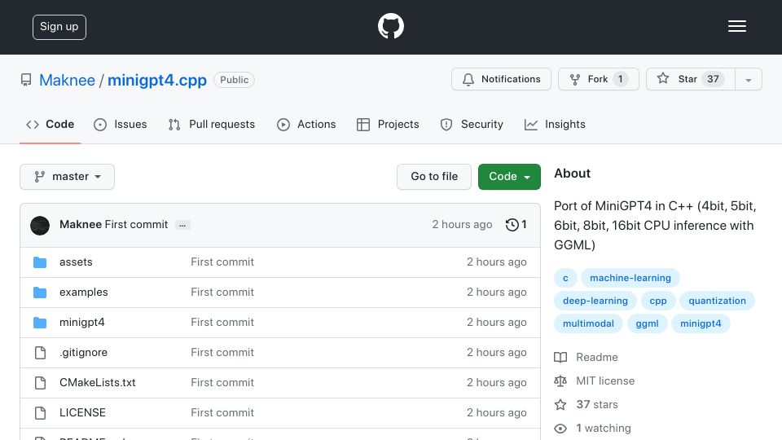
Task: Fork the repository with Fork button
Action: pos(599,79)
